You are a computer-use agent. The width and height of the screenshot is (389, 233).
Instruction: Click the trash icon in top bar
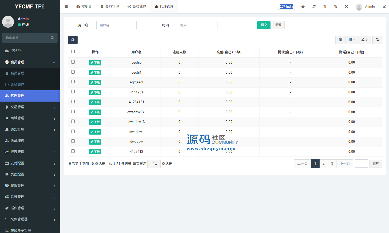click(325, 7)
